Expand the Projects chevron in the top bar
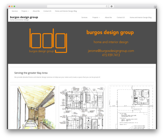This screenshot has height=139, width=164. click(29, 11)
